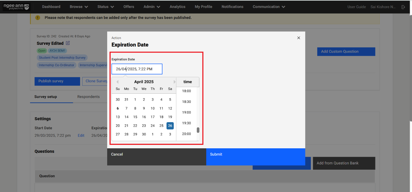412x192 pixels.
Task: Click the Expiration Date input field
Action: tap(137, 69)
